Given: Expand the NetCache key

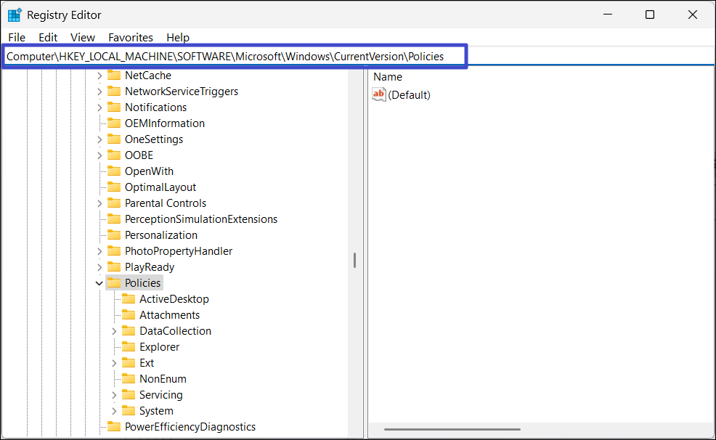Looking at the screenshot, I should pos(99,76).
